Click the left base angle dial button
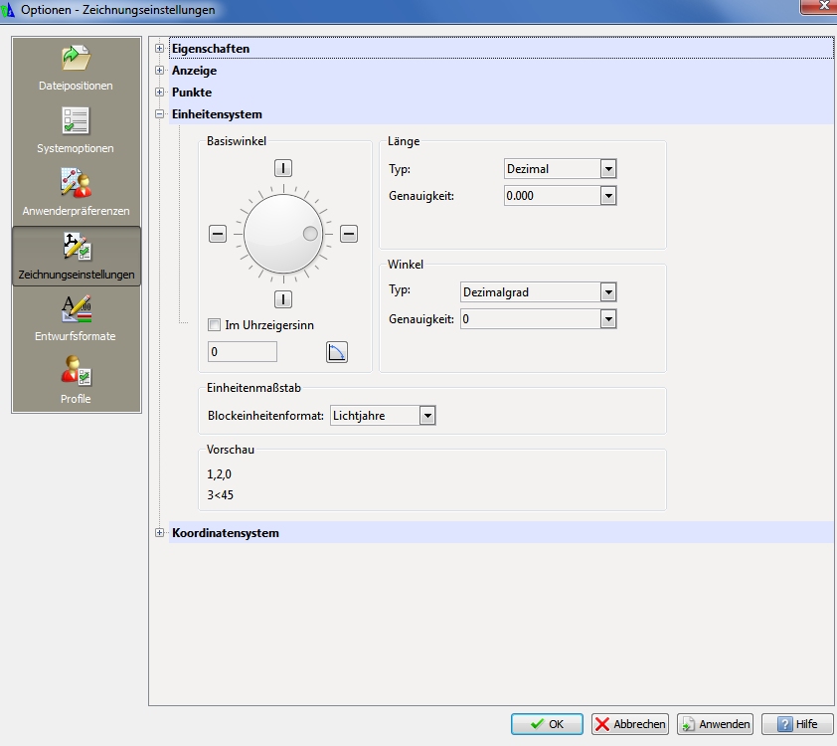 point(218,234)
